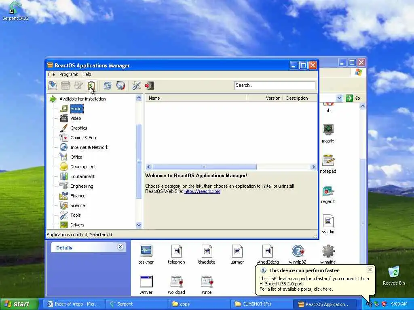Select the sysdm file in Explorer
This screenshot has height=310, width=414.
[328, 224]
